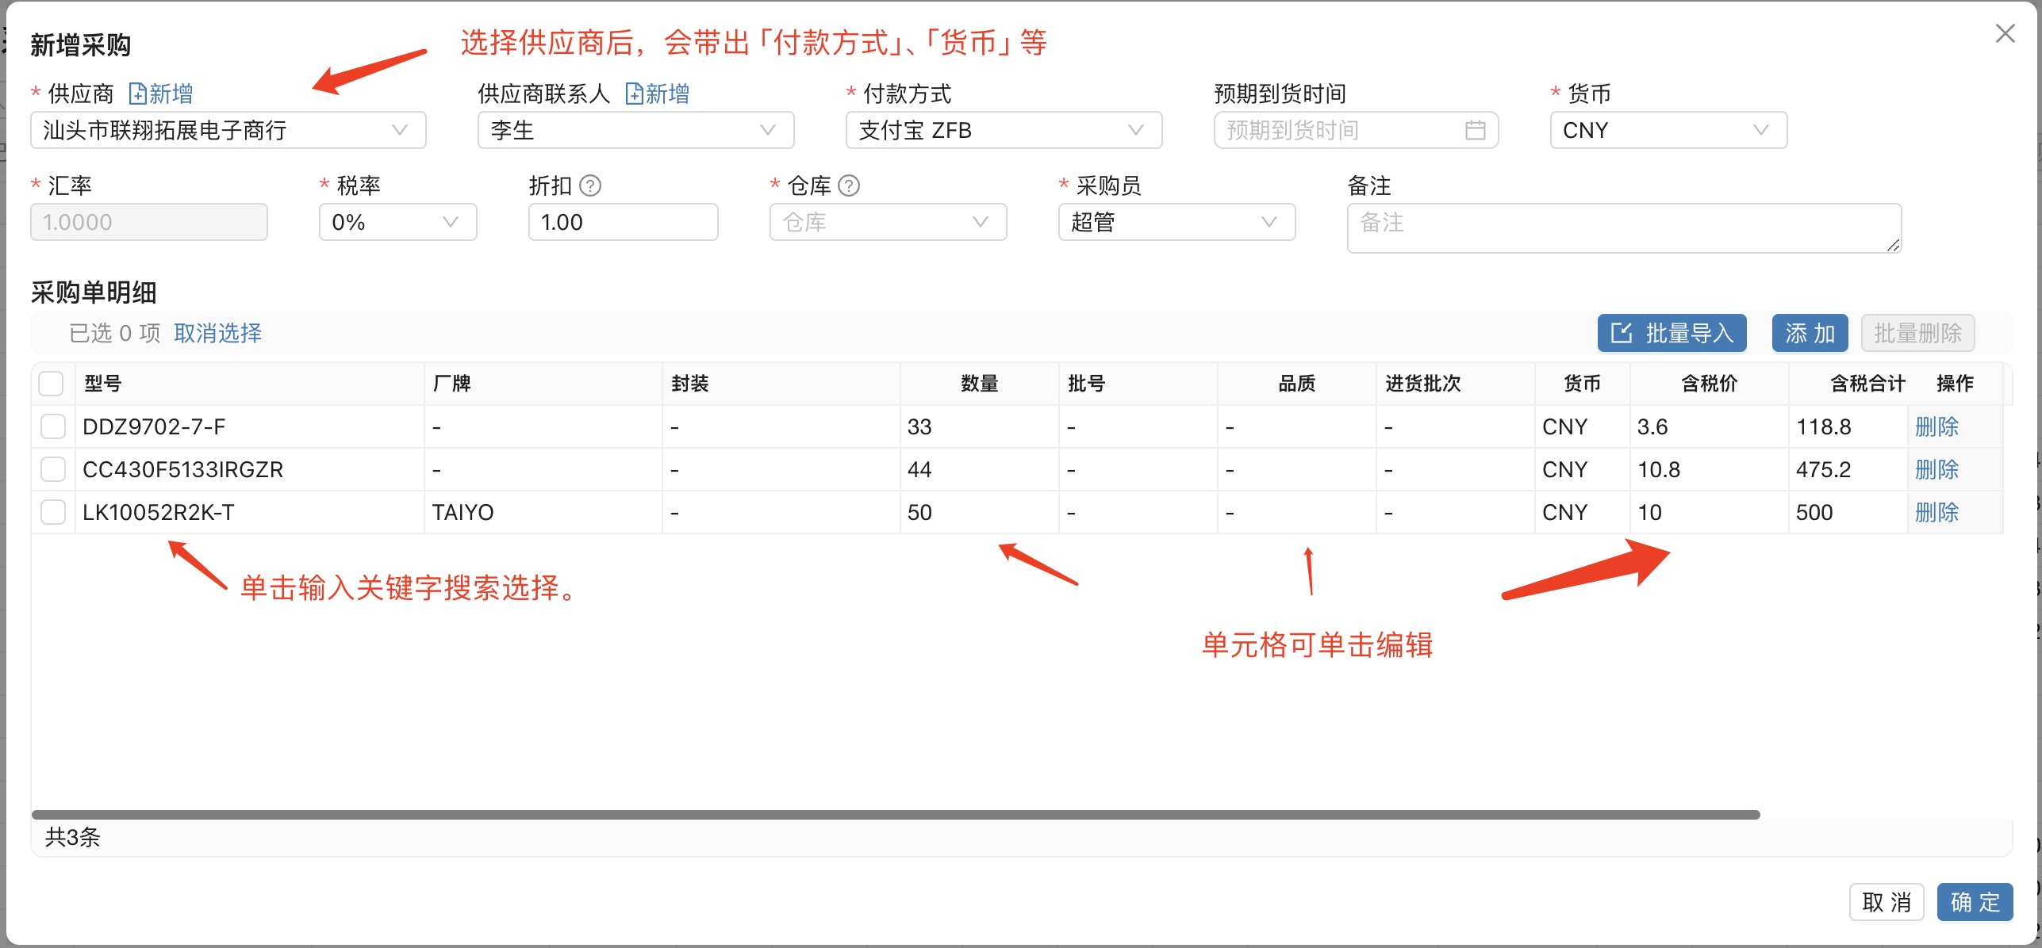Open the 付款方式 dropdown showing 支付宝 ZFB

click(x=1003, y=130)
